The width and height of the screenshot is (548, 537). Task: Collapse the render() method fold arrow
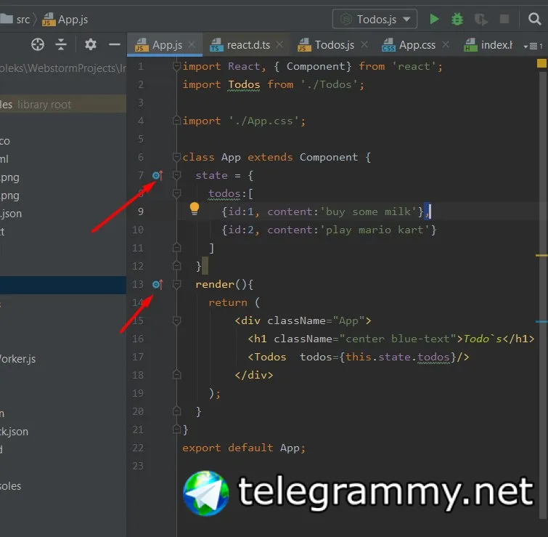(177, 284)
